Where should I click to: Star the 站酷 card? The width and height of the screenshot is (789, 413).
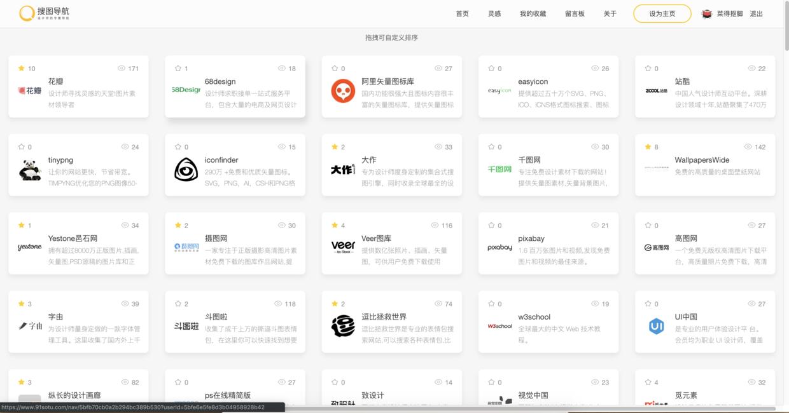click(x=647, y=69)
